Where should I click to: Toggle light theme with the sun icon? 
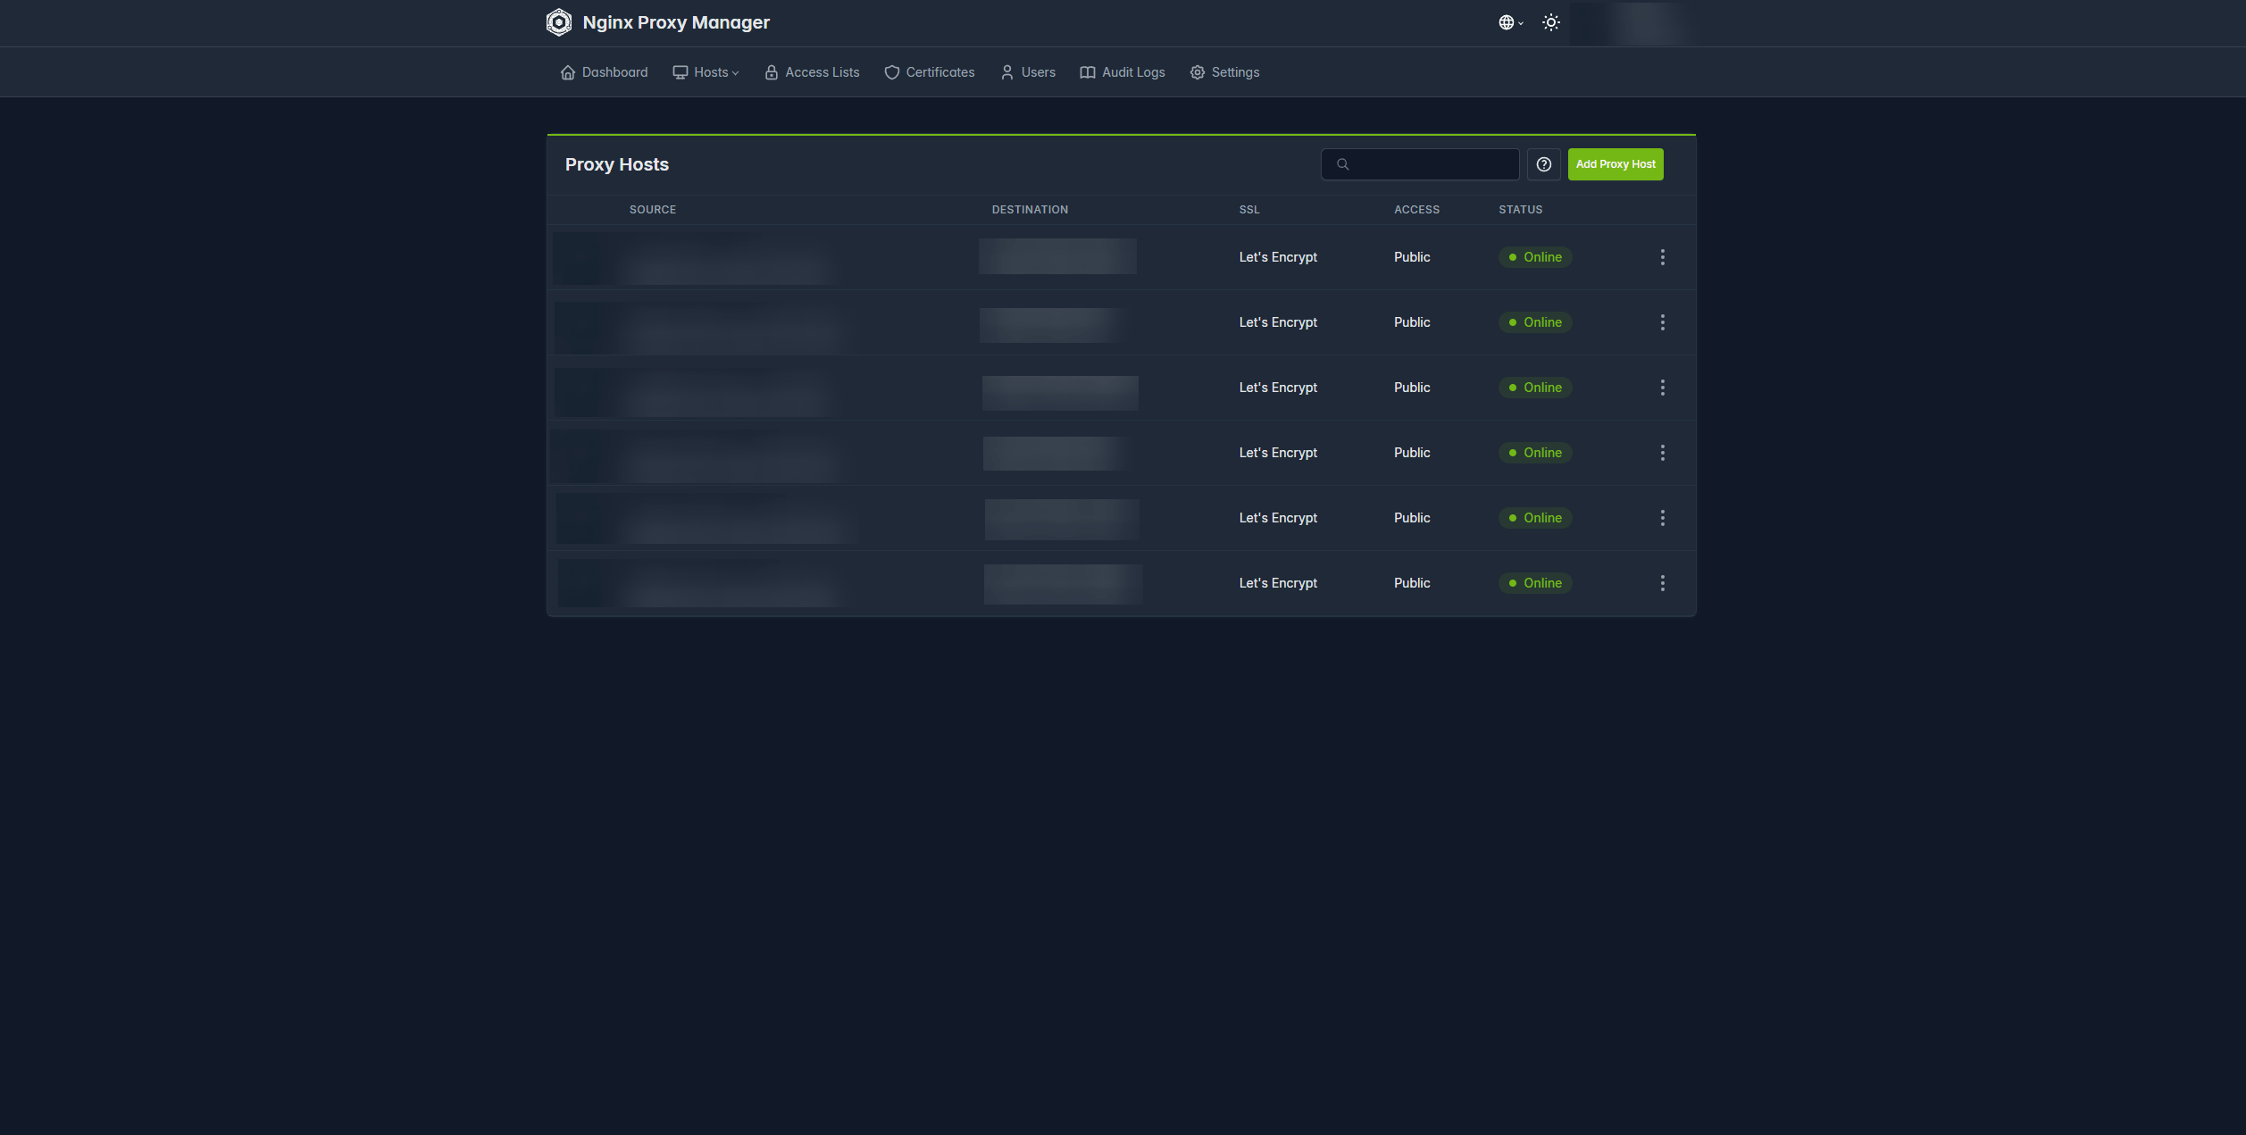[x=1551, y=21]
